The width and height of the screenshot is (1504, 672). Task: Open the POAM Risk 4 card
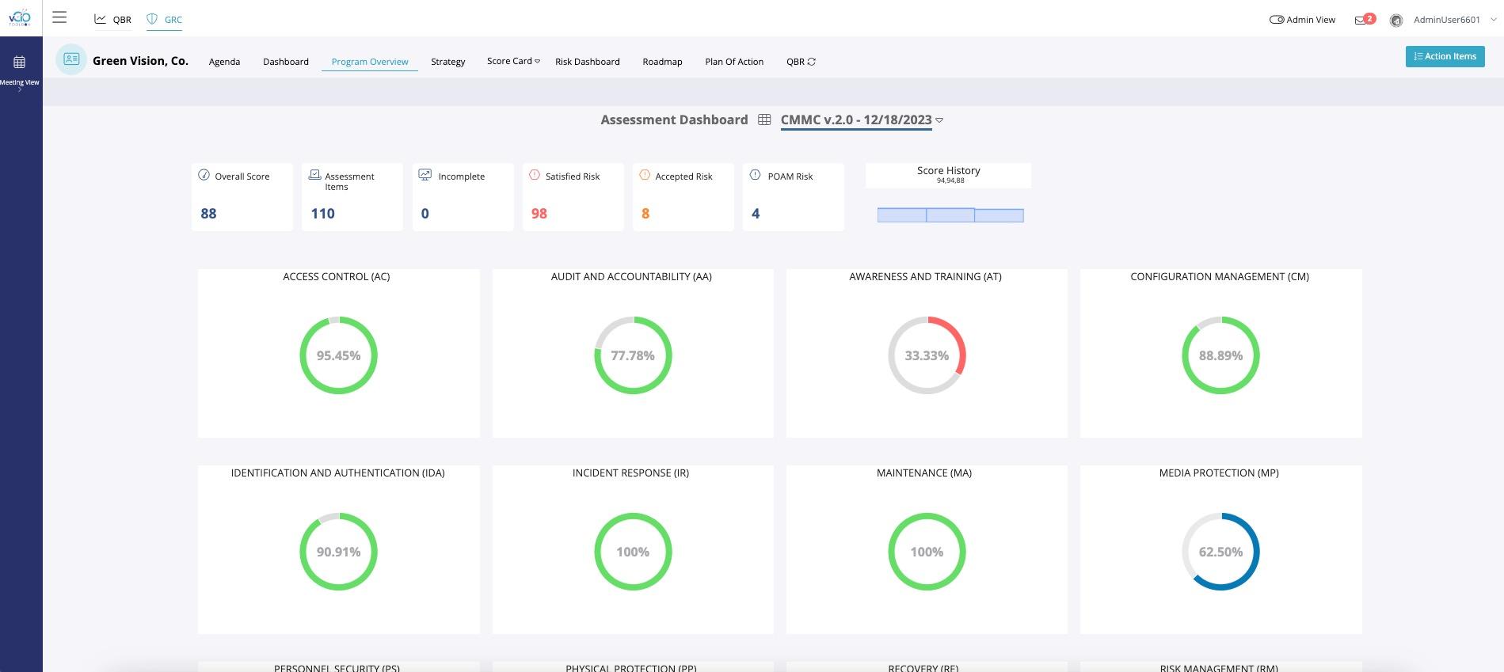[x=793, y=197]
